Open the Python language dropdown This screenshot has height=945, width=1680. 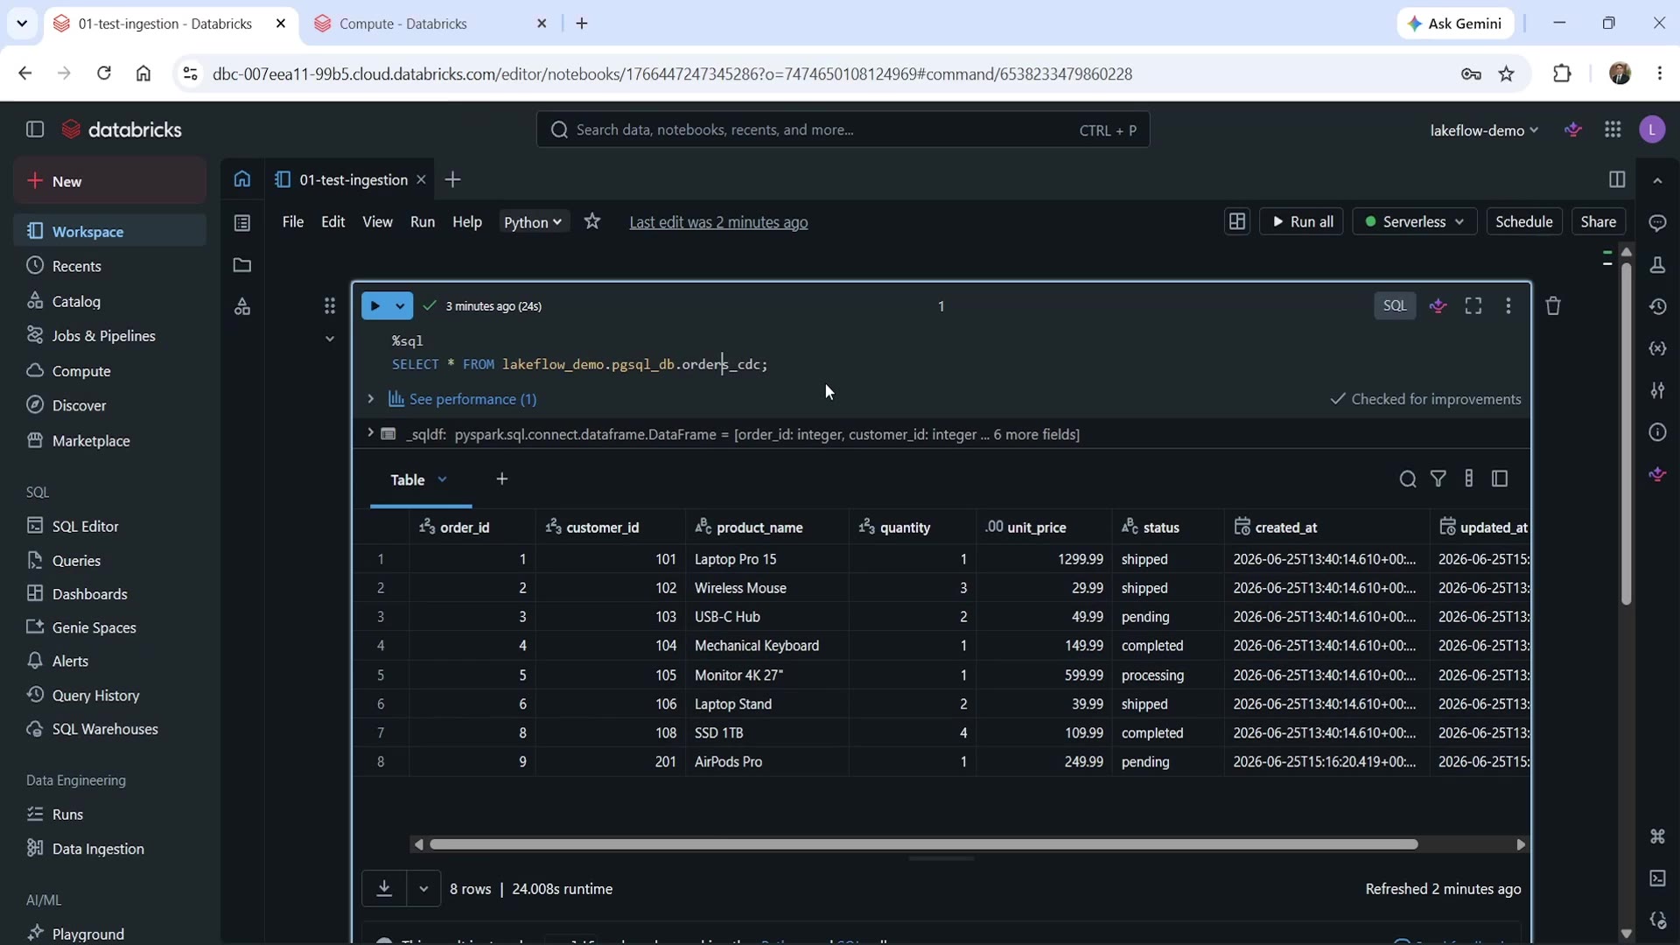[x=533, y=222]
